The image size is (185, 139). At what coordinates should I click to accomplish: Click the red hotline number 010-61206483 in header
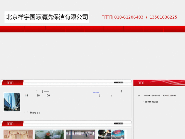tap(129, 17)
